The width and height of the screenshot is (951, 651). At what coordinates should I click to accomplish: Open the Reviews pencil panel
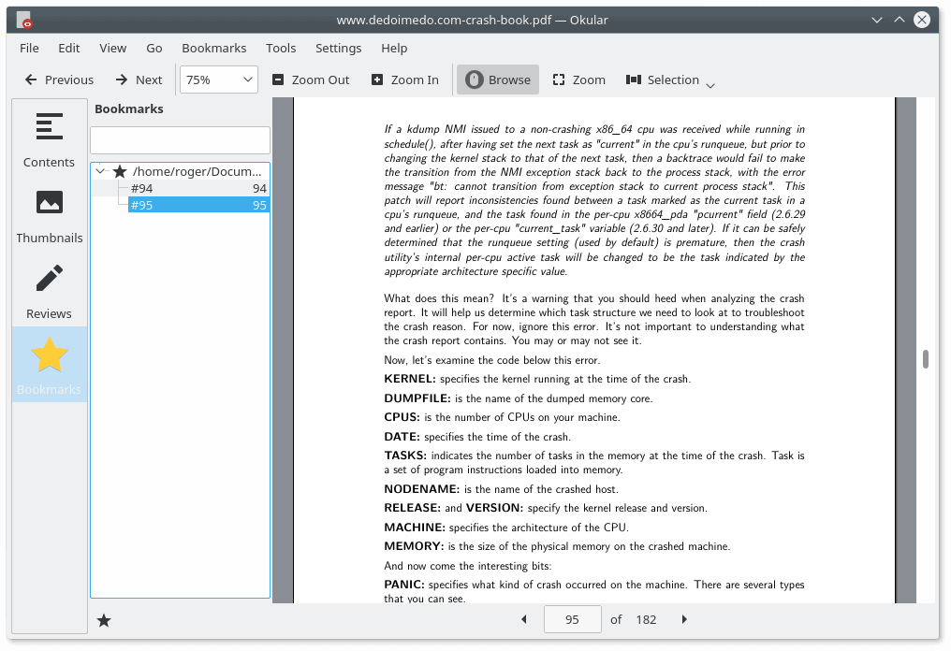[49, 289]
